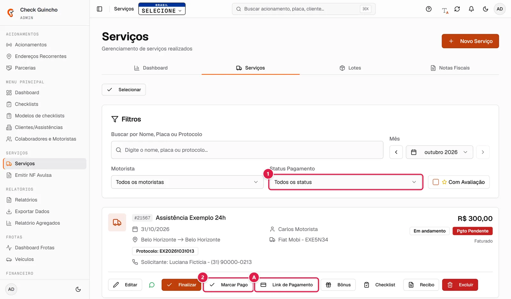
Task: Click the Pgto Pendente red badge
Action: (472, 231)
